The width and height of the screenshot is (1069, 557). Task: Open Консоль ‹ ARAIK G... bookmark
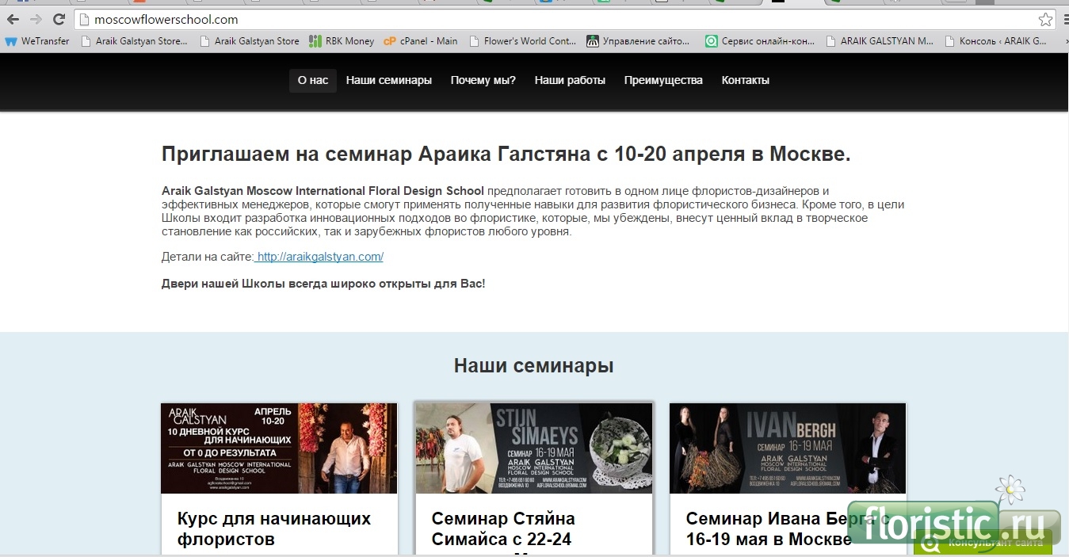995,41
